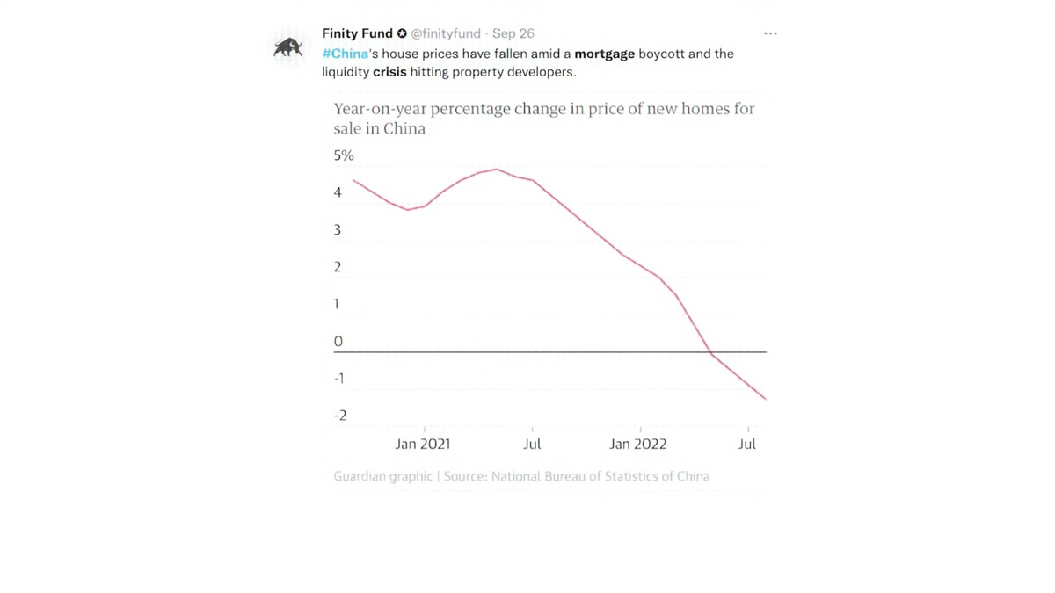The width and height of the screenshot is (1055, 593).
Task: Click the -2 label on the y-axis
Action: [x=340, y=416]
